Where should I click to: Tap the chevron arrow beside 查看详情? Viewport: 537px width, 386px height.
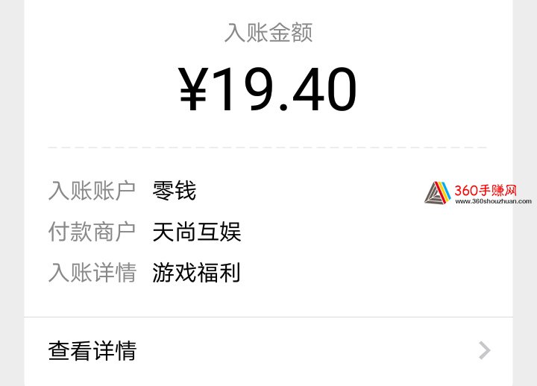point(485,350)
